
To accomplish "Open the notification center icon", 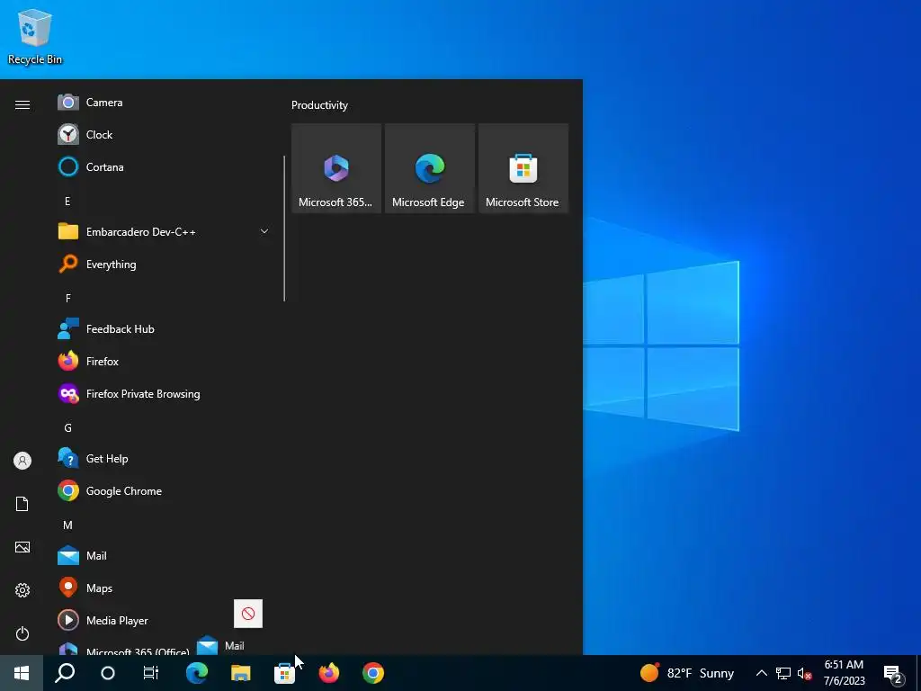I will (892, 673).
